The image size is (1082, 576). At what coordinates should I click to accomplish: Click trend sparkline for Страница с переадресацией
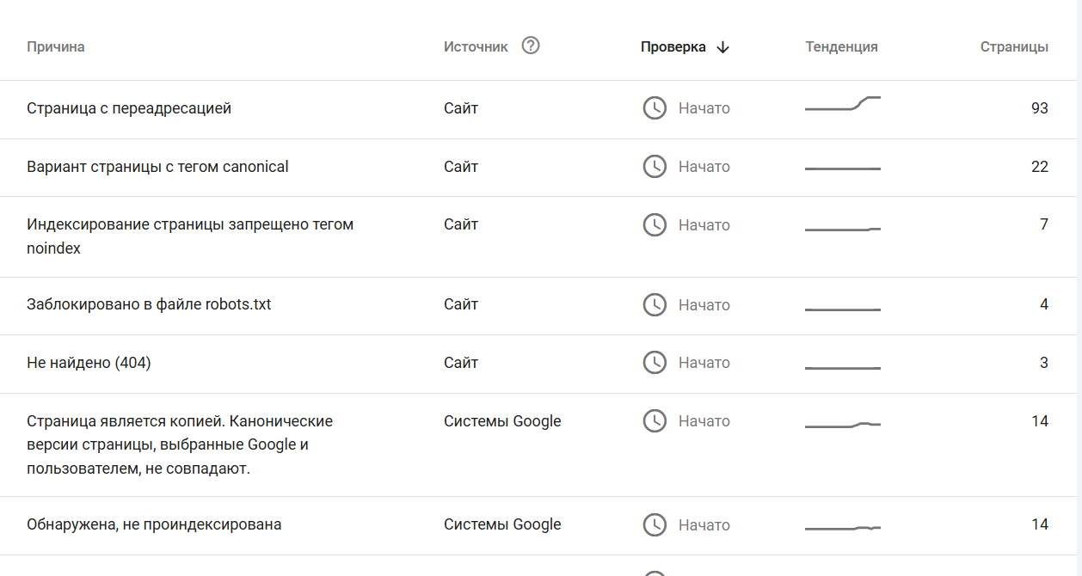tap(842, 105)
